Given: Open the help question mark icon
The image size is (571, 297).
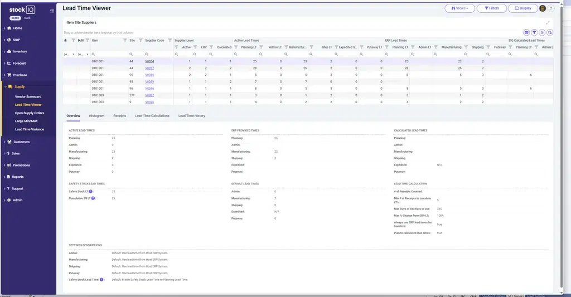Looking at the screenshot, I should tap(550, 8).
